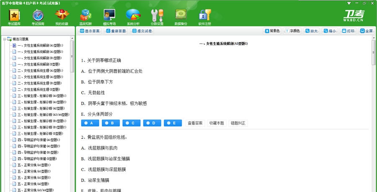Click 查看答案 to view question 1's answer
The width and height of the screenshot is (377, 192).
(x=195, y=123)
